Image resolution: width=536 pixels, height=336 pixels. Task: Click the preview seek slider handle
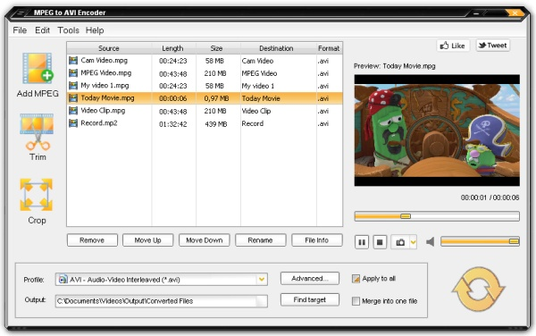point(406,216)
